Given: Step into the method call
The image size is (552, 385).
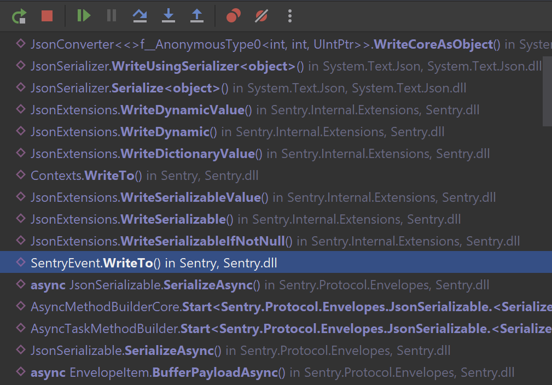Looking at the screenshot, I should click(x=168, y=15).
